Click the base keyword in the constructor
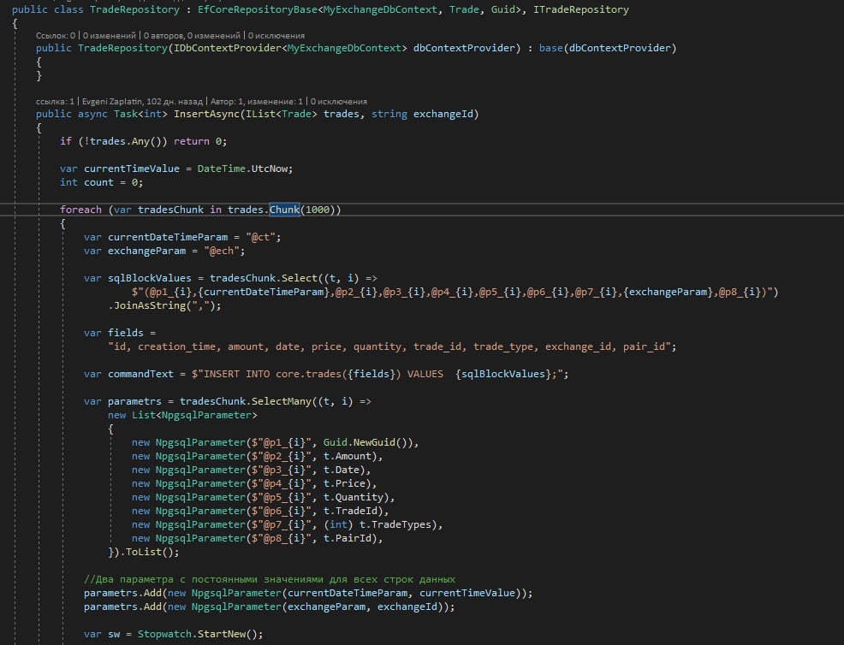This screenshot has height=645, width=844. pyautogui.click(x=550, y=49)
